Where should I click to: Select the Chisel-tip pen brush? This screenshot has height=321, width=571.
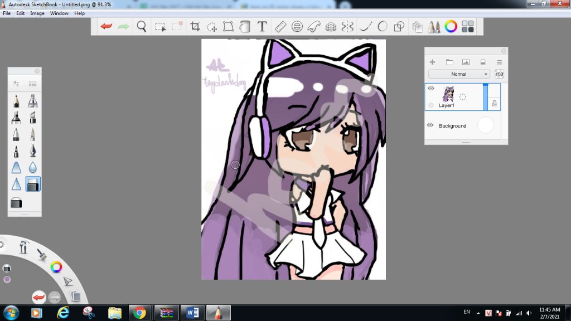pyautogui.click(x=33, y=118)
